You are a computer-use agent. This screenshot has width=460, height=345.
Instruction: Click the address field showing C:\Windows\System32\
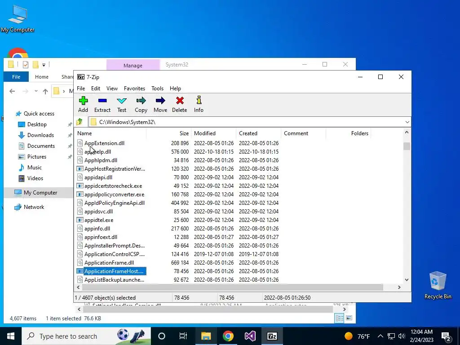(x=246, y=122)
